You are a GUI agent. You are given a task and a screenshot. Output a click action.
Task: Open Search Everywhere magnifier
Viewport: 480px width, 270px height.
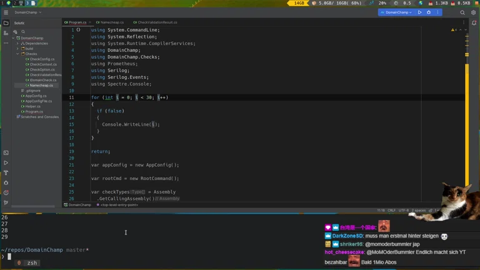pos(462,12)
